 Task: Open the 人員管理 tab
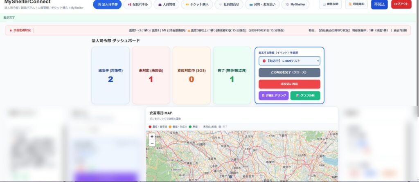(x=166, y=4)
